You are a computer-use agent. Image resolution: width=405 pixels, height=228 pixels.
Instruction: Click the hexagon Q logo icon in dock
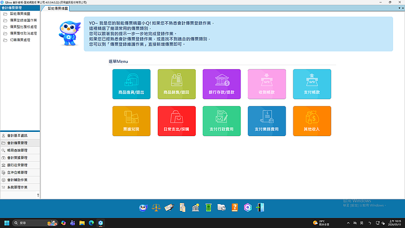(x=248, y=208)
